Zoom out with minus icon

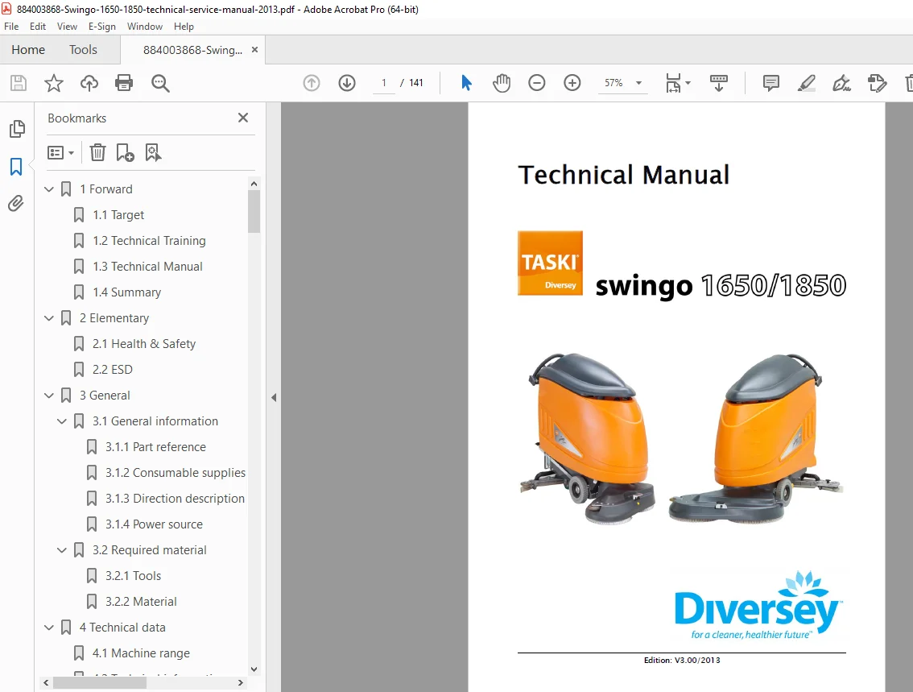click(x=537, y=83)
